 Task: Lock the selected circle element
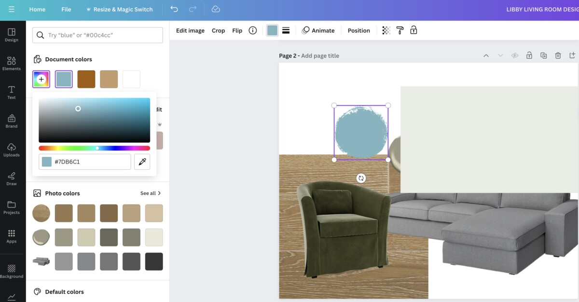414,30
